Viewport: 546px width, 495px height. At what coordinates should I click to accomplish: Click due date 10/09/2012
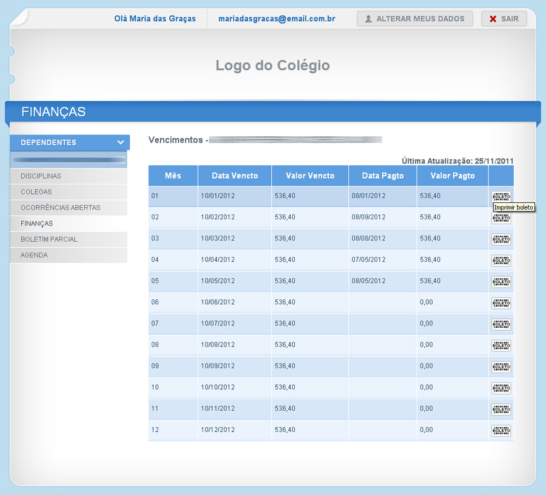pyautogui.click(x=218, y=366)
